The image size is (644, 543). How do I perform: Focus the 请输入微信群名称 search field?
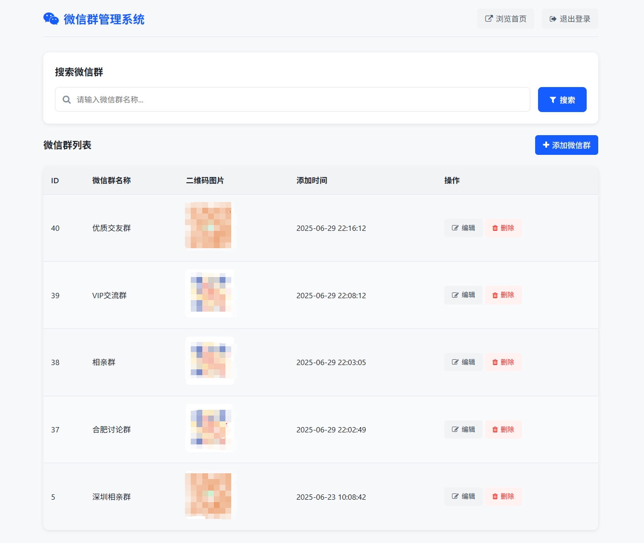coord(299,100)
